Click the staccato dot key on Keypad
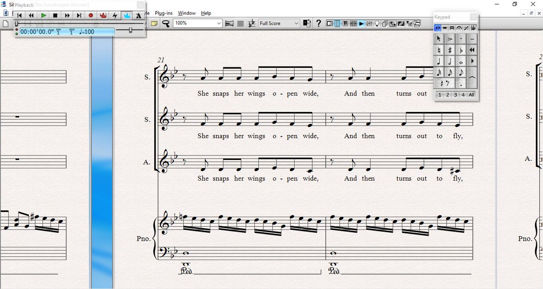Screen dimensions: 543x289 [461, 39]
